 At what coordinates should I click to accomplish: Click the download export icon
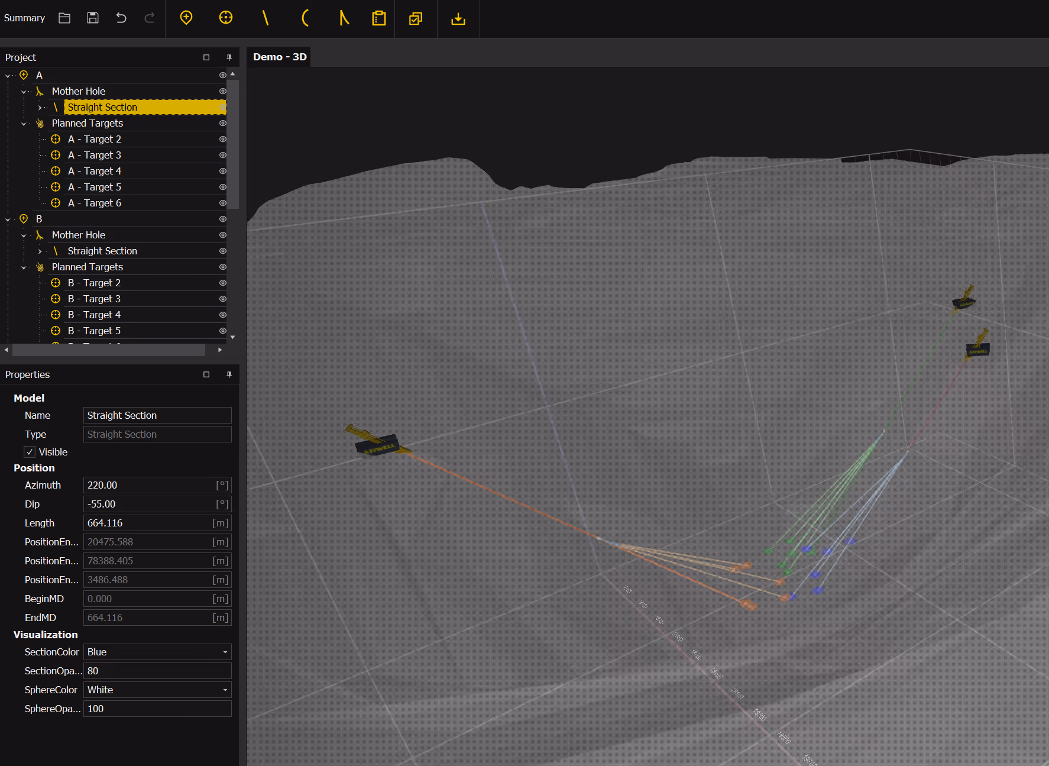[x=458, y=19]
